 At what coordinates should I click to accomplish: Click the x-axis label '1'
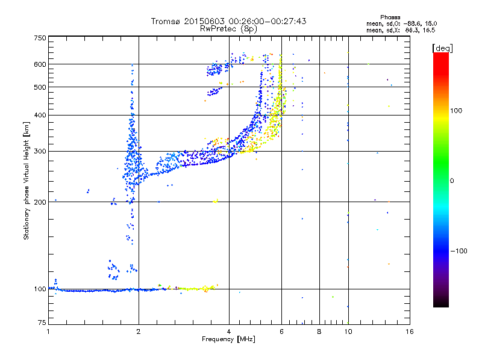[x=48, y=332]
